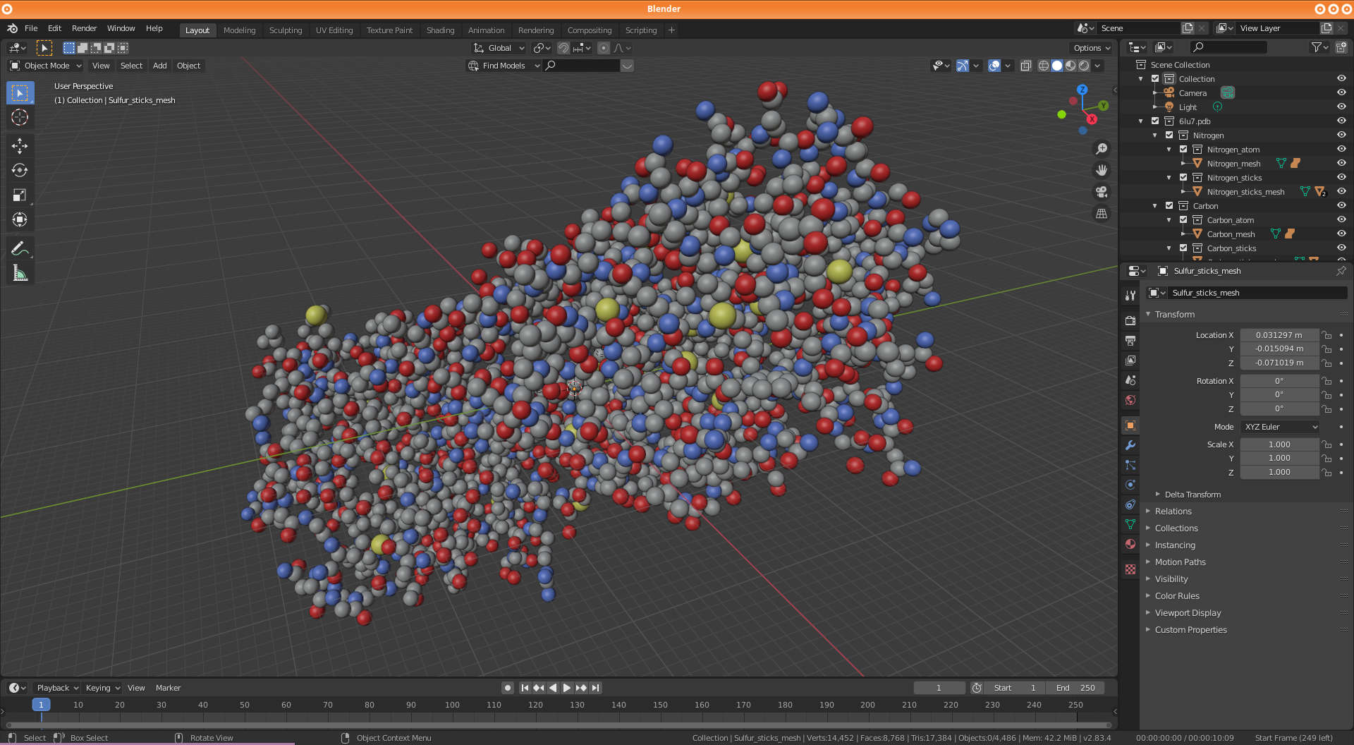Toggle the camera view icon
This screenshot has height=745, width=1354.
pos(1101,192)
